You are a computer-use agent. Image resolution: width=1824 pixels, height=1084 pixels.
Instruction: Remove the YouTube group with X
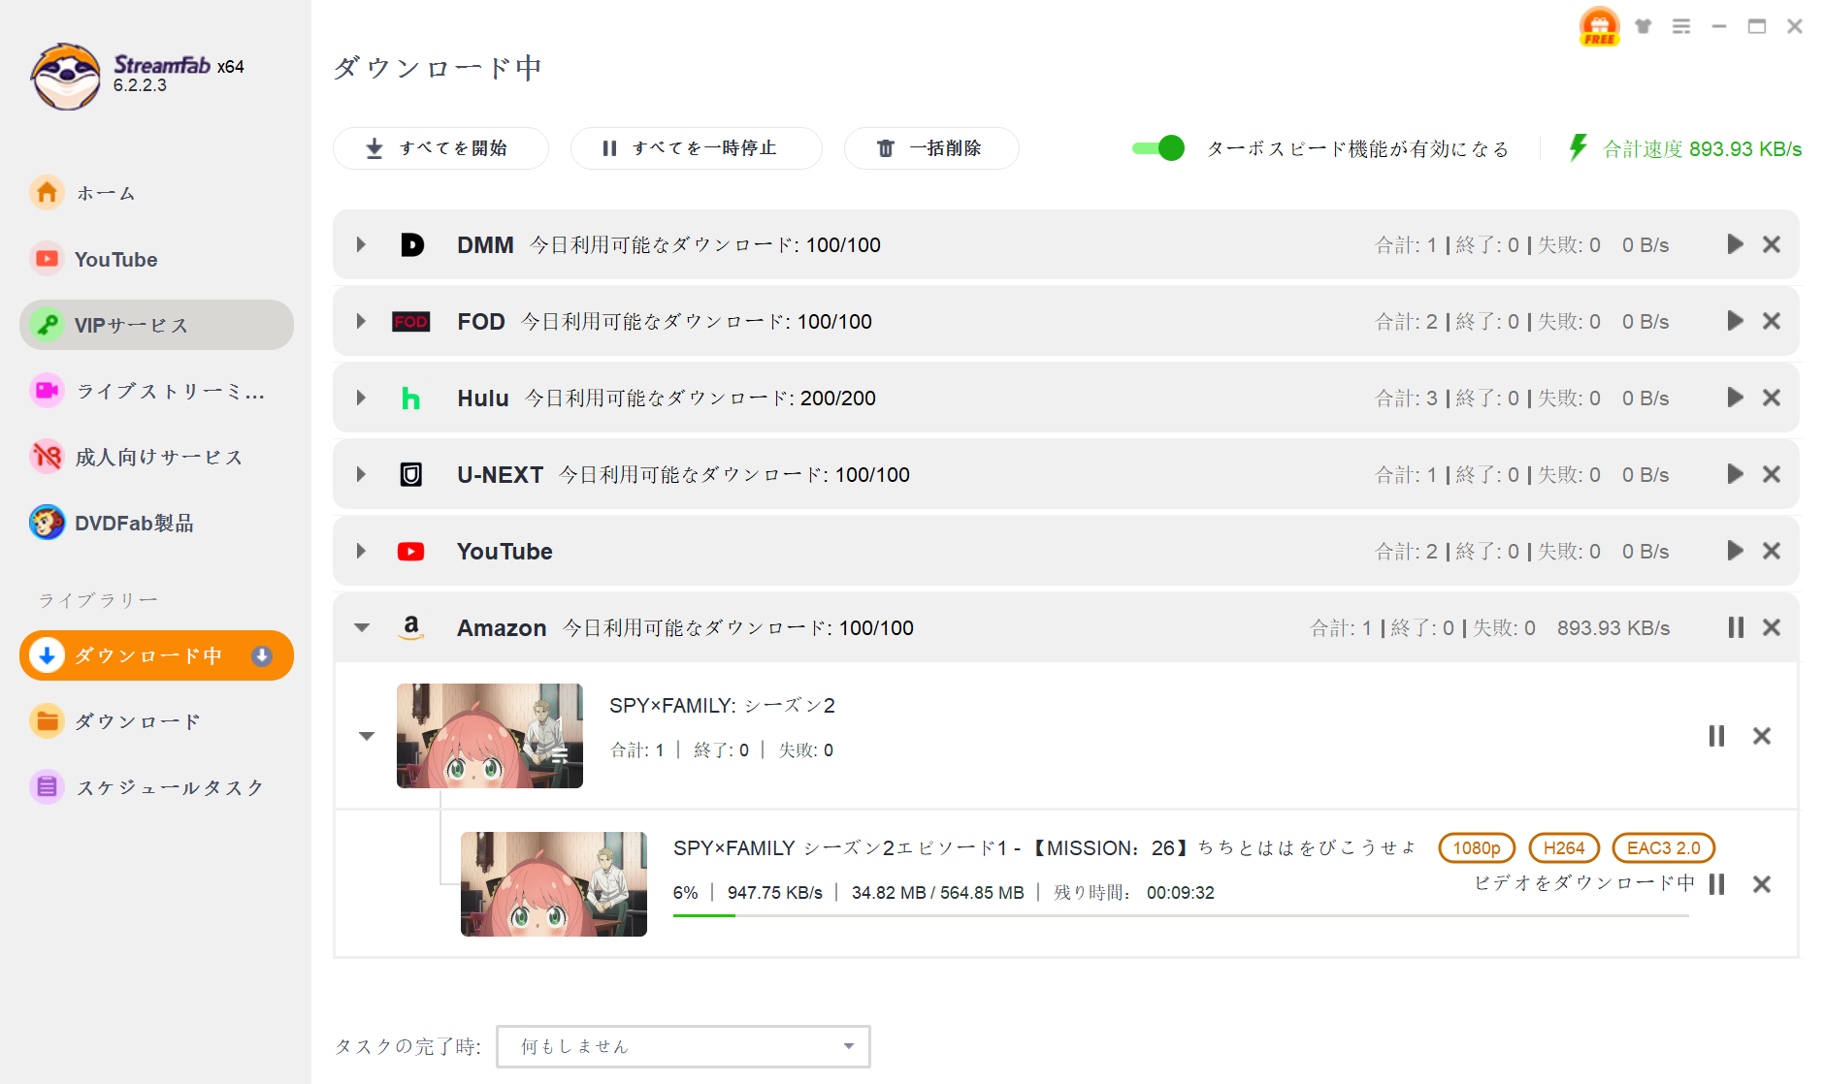(x=1772, y=551)
